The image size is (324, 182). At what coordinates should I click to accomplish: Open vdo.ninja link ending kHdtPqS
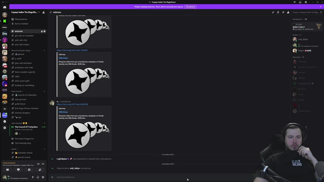click(72, 104)
